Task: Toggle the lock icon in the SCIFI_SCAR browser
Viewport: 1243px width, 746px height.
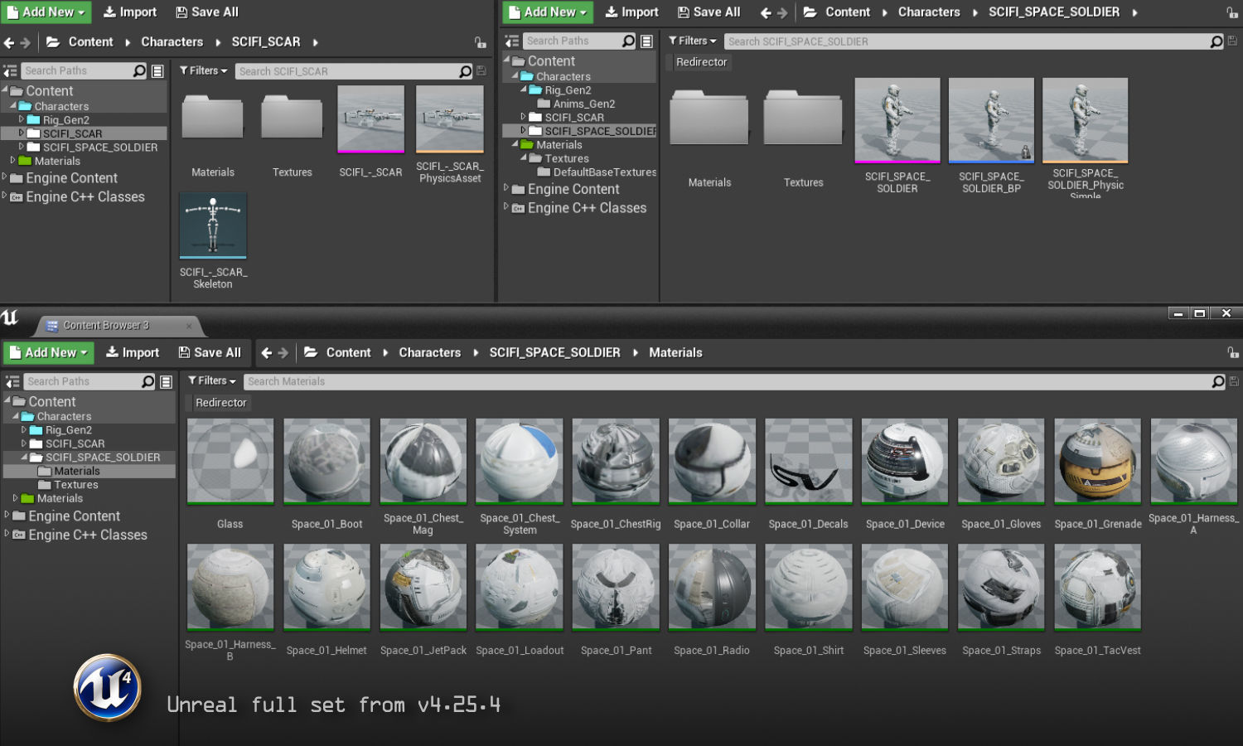Action: pyautogui.click(x=481, y=42)
